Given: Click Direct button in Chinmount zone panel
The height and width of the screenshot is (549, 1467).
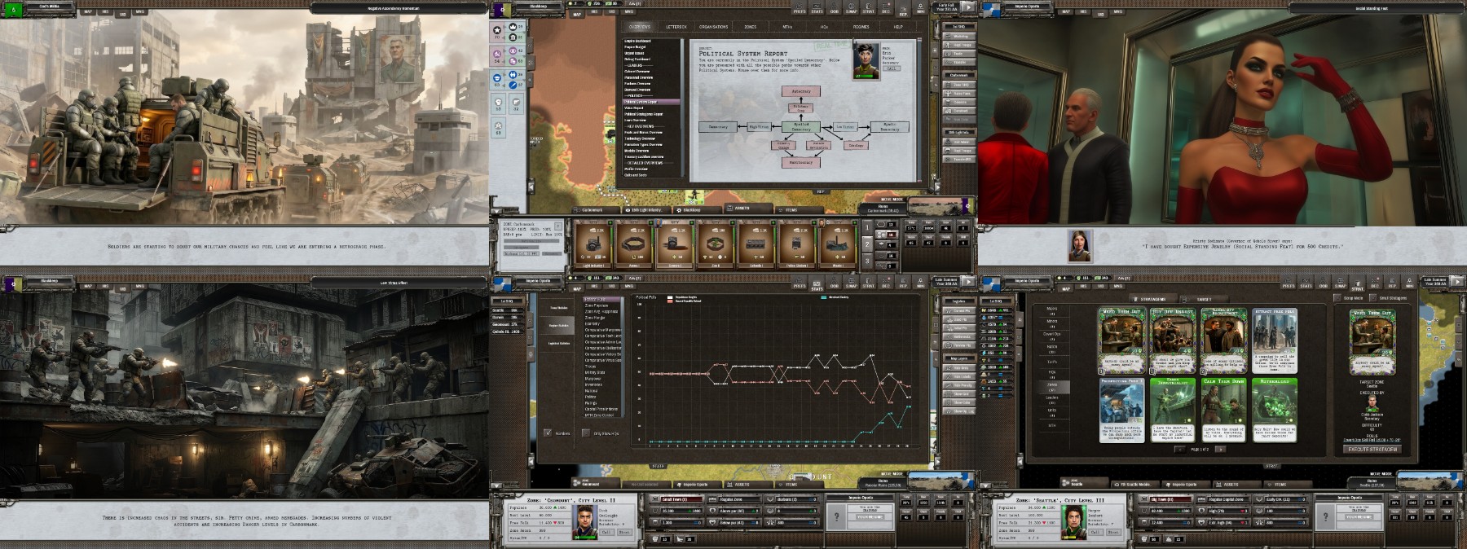Looking at the screenshot, I should click(624, 532).
